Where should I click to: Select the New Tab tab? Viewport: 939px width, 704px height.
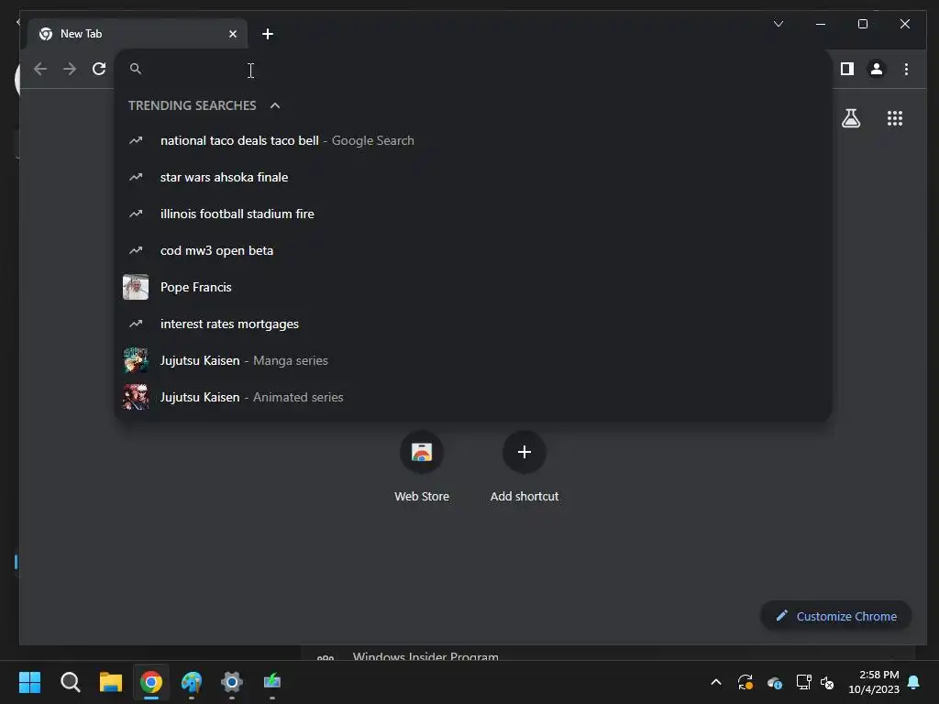138,34
